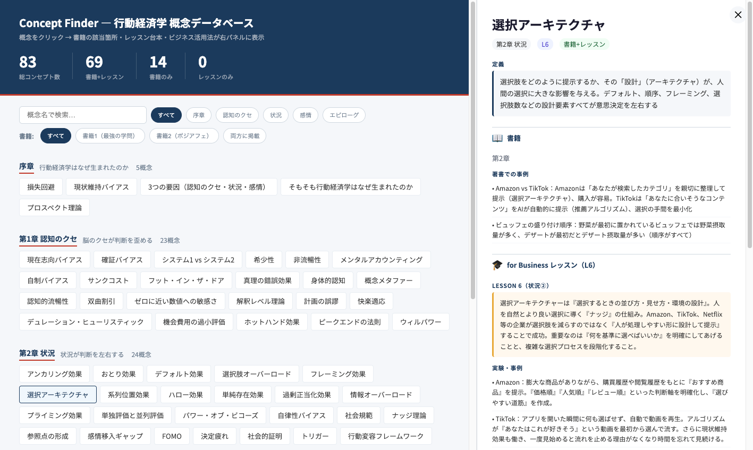Close the 選択アーキテクチャ detail panel

coord(738,15)
